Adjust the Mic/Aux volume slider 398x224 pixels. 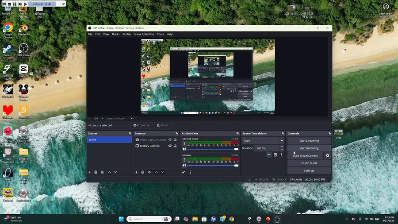point(236,165)
